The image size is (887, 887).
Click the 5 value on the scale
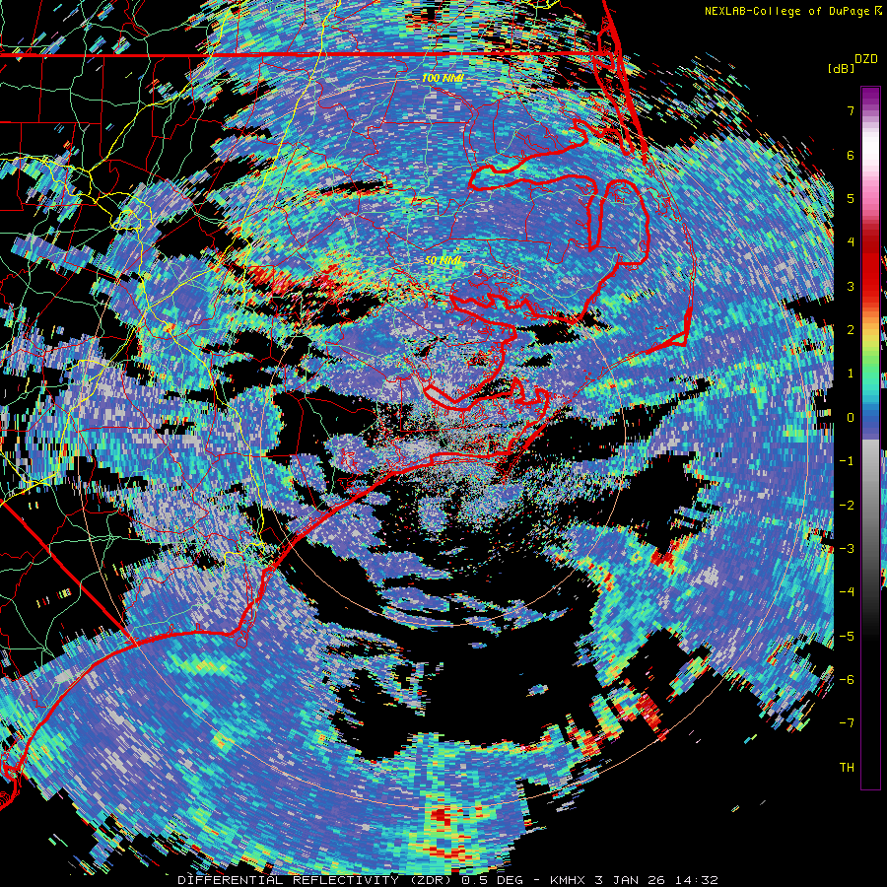[851, 198]
